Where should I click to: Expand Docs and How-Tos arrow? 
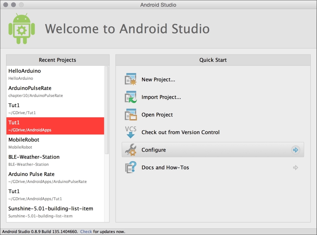295,167
